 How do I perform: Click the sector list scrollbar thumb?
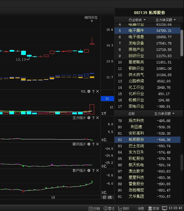tap(182, 43)
